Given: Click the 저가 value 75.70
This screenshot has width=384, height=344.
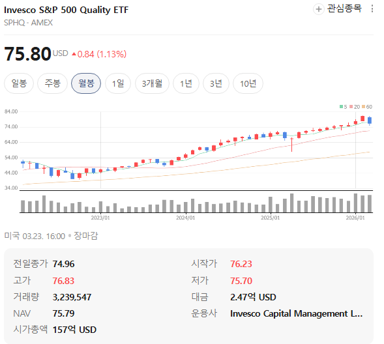Looking at the screenshot, I should [241, 281].
